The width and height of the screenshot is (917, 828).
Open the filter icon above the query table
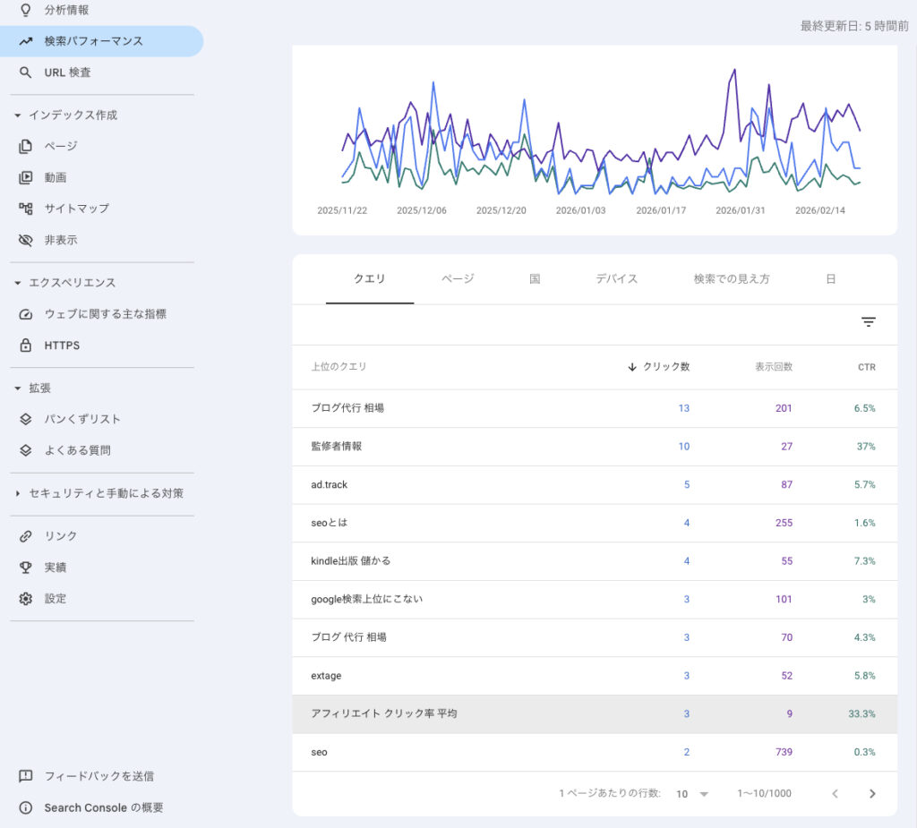point(868,322)
